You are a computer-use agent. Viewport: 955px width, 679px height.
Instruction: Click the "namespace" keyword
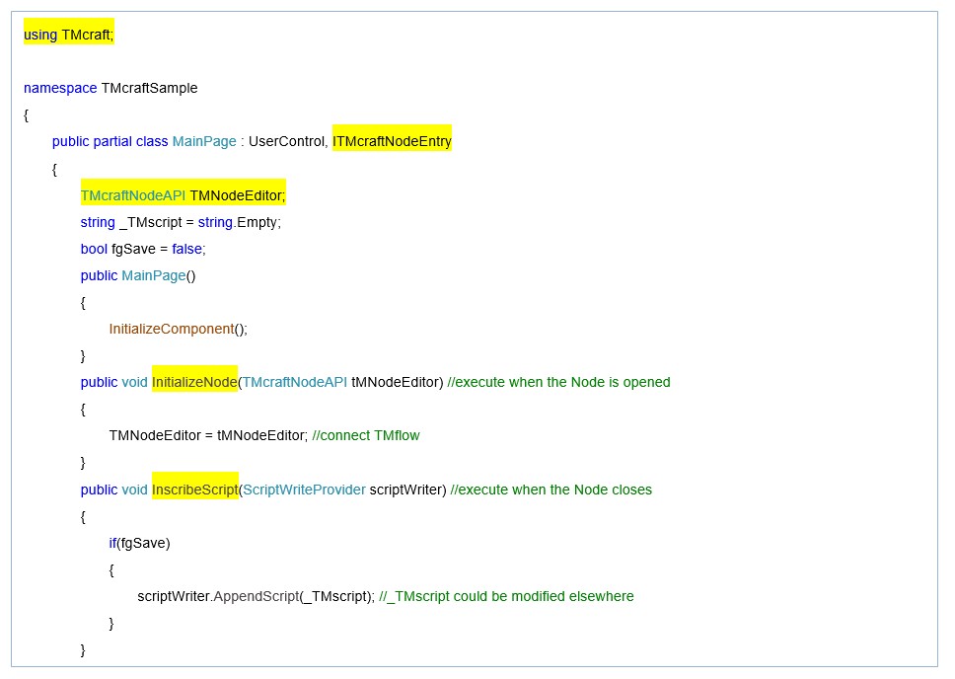coord(60,88)
